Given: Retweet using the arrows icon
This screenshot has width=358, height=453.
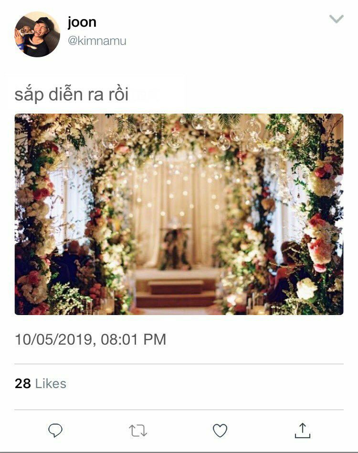Looking at the screenshot, I should coord(138,431).
